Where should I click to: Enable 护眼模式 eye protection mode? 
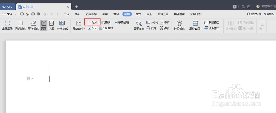[x=179, y=25]
